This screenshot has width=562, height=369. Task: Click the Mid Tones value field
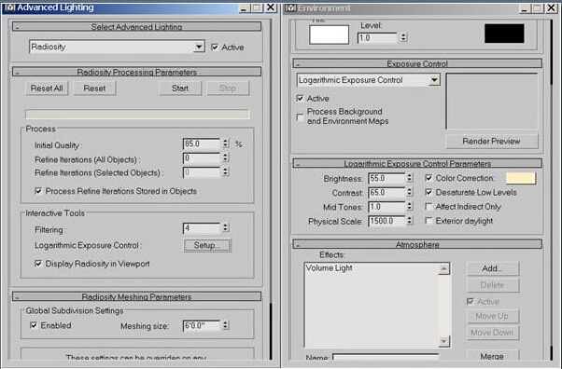pyautogui.click(x=386, y=207)
